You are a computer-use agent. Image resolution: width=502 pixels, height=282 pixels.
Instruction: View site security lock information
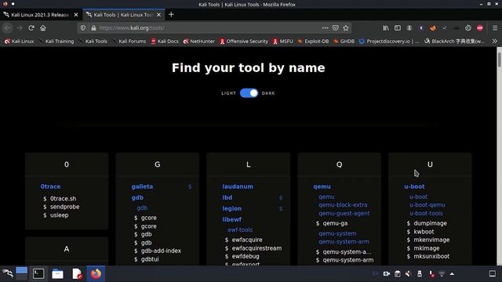coord(93,28)
